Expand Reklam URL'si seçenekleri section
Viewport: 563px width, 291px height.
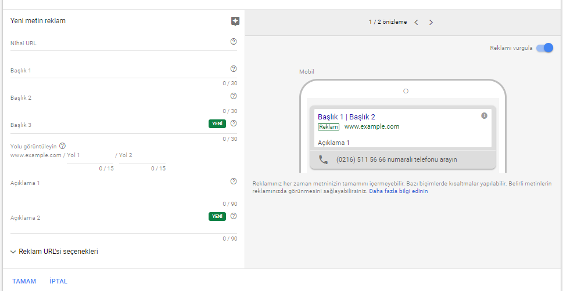[x=55, y=252]
